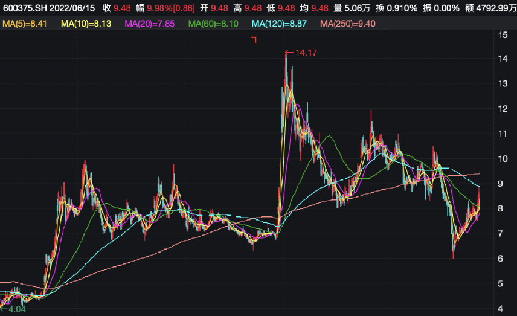Click the MA(250)=9.40 indicator label

(348, 23)
